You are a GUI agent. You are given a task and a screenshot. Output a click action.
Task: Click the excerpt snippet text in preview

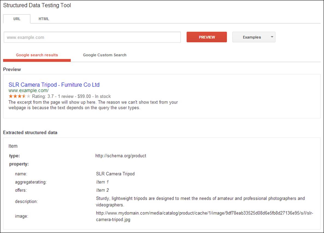93,105
